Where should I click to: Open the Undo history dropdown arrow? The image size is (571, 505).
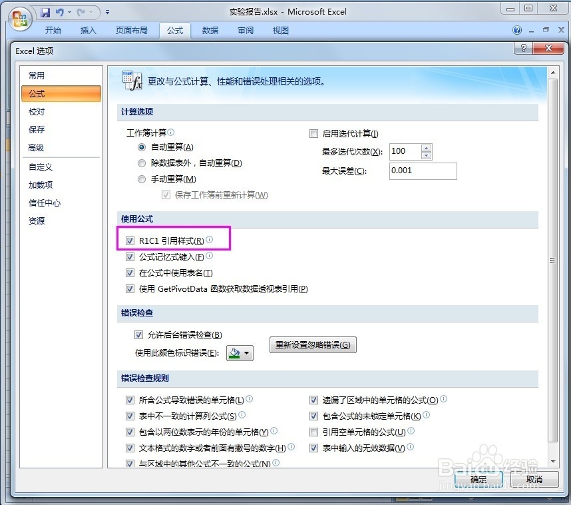tap(69, 13)
